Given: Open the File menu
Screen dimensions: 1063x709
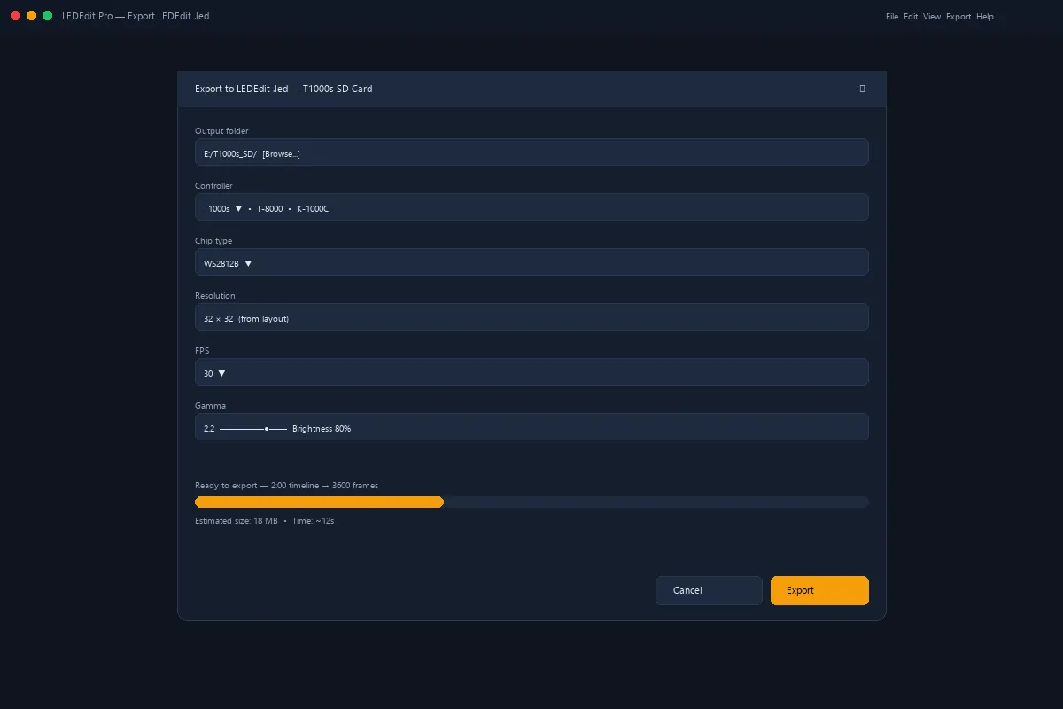Looking at the screenshot, I should tap(892, 17).
